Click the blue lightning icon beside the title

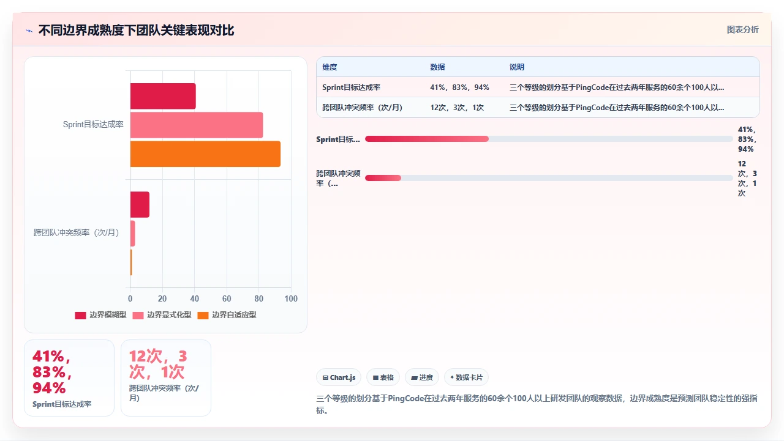click(x=29, y=31)
